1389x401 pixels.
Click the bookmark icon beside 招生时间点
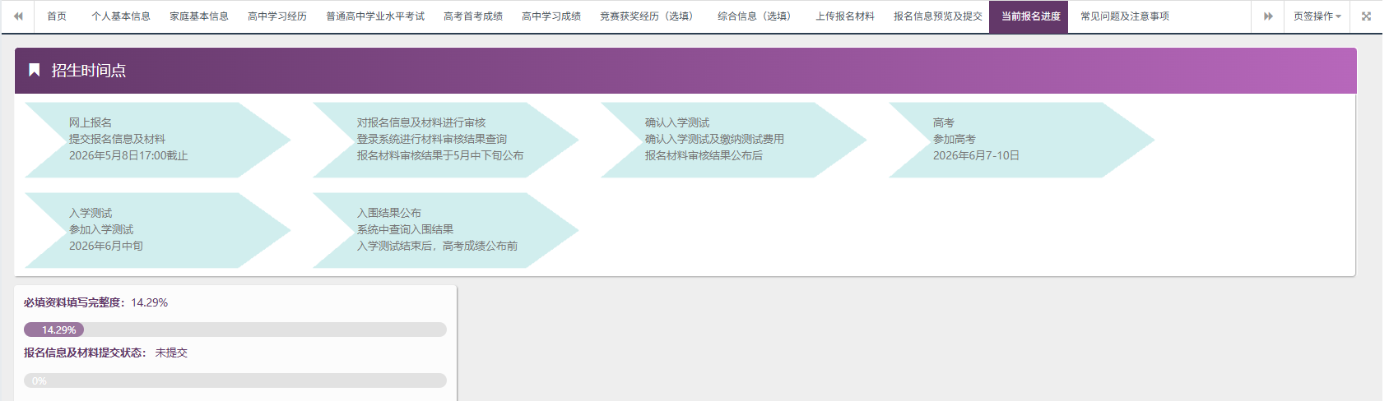[35, 71]
